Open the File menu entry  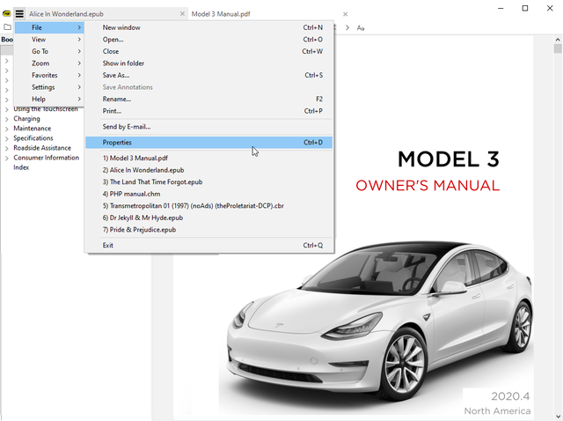pyautogui.click(x=49, y=27)
